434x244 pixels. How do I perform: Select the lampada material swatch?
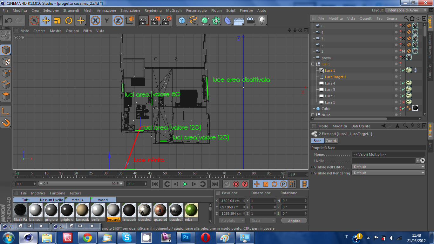(x=82, y=212)
